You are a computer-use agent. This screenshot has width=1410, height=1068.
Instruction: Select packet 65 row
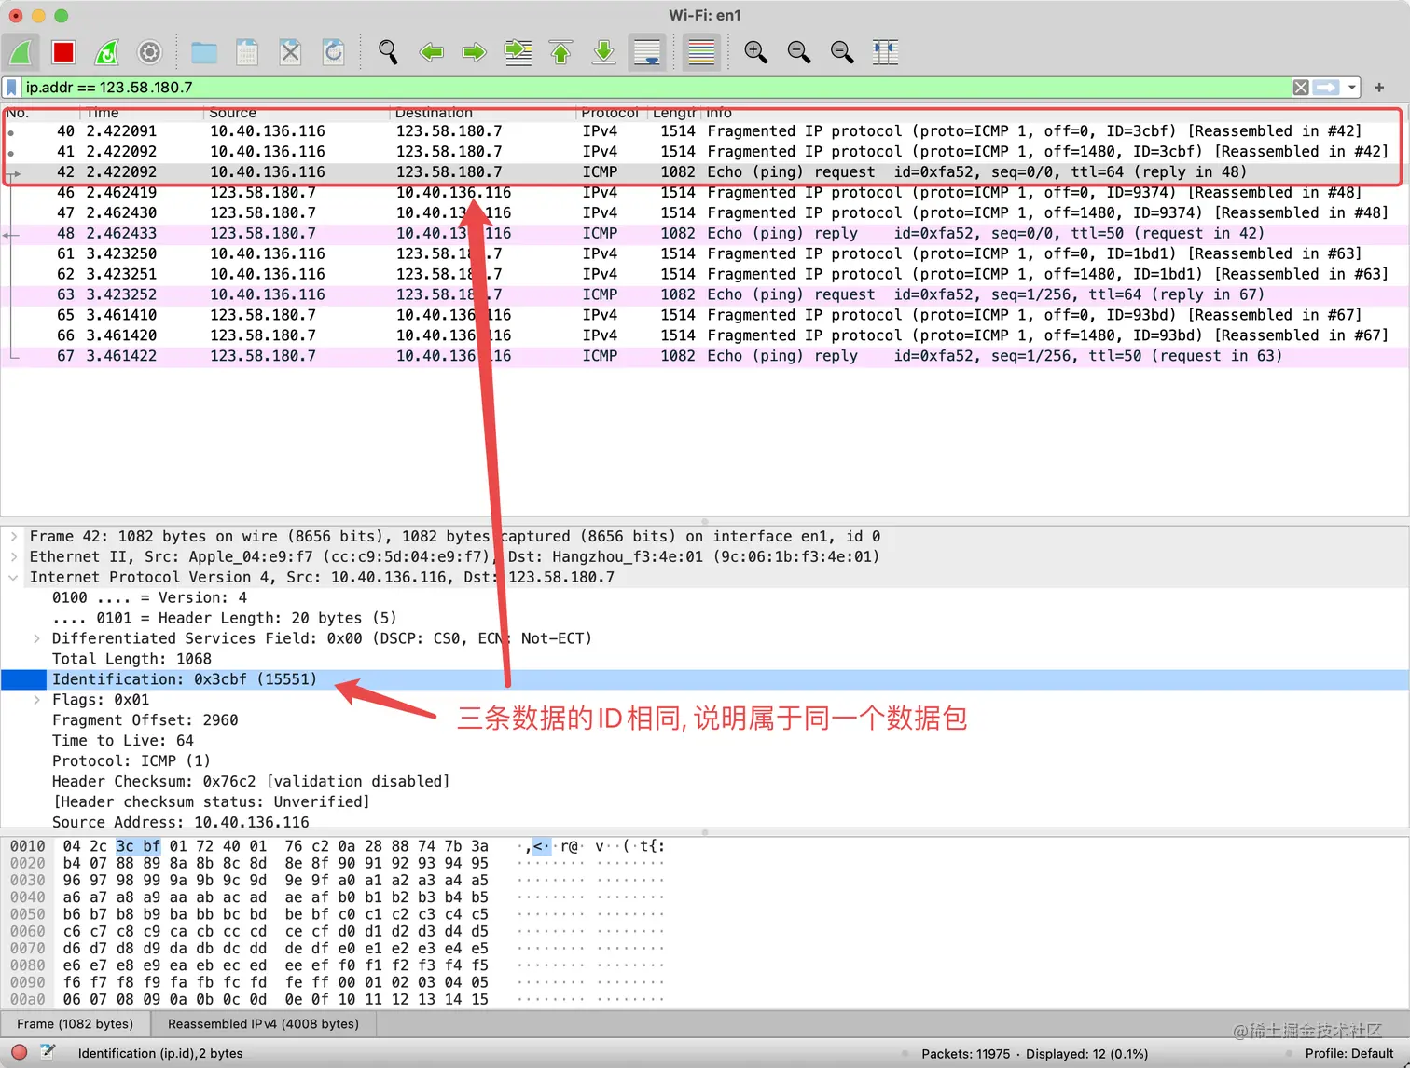(x=704, y=316)
